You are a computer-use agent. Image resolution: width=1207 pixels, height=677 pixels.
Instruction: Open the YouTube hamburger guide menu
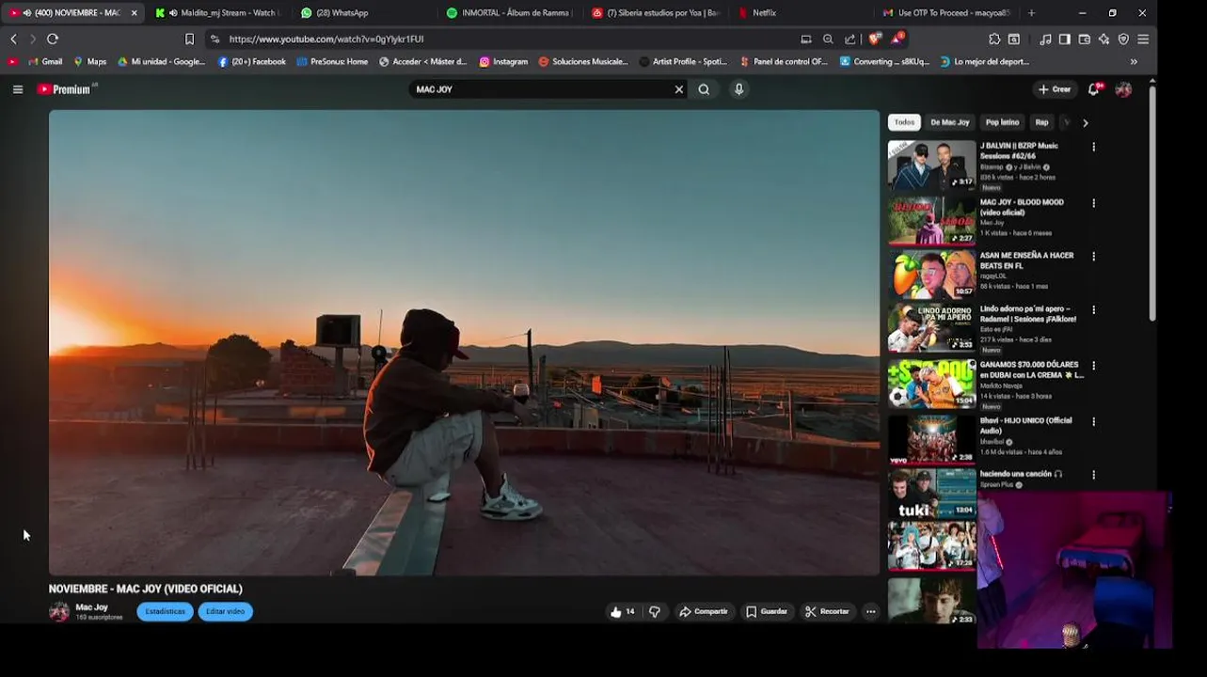pos(18,89)
